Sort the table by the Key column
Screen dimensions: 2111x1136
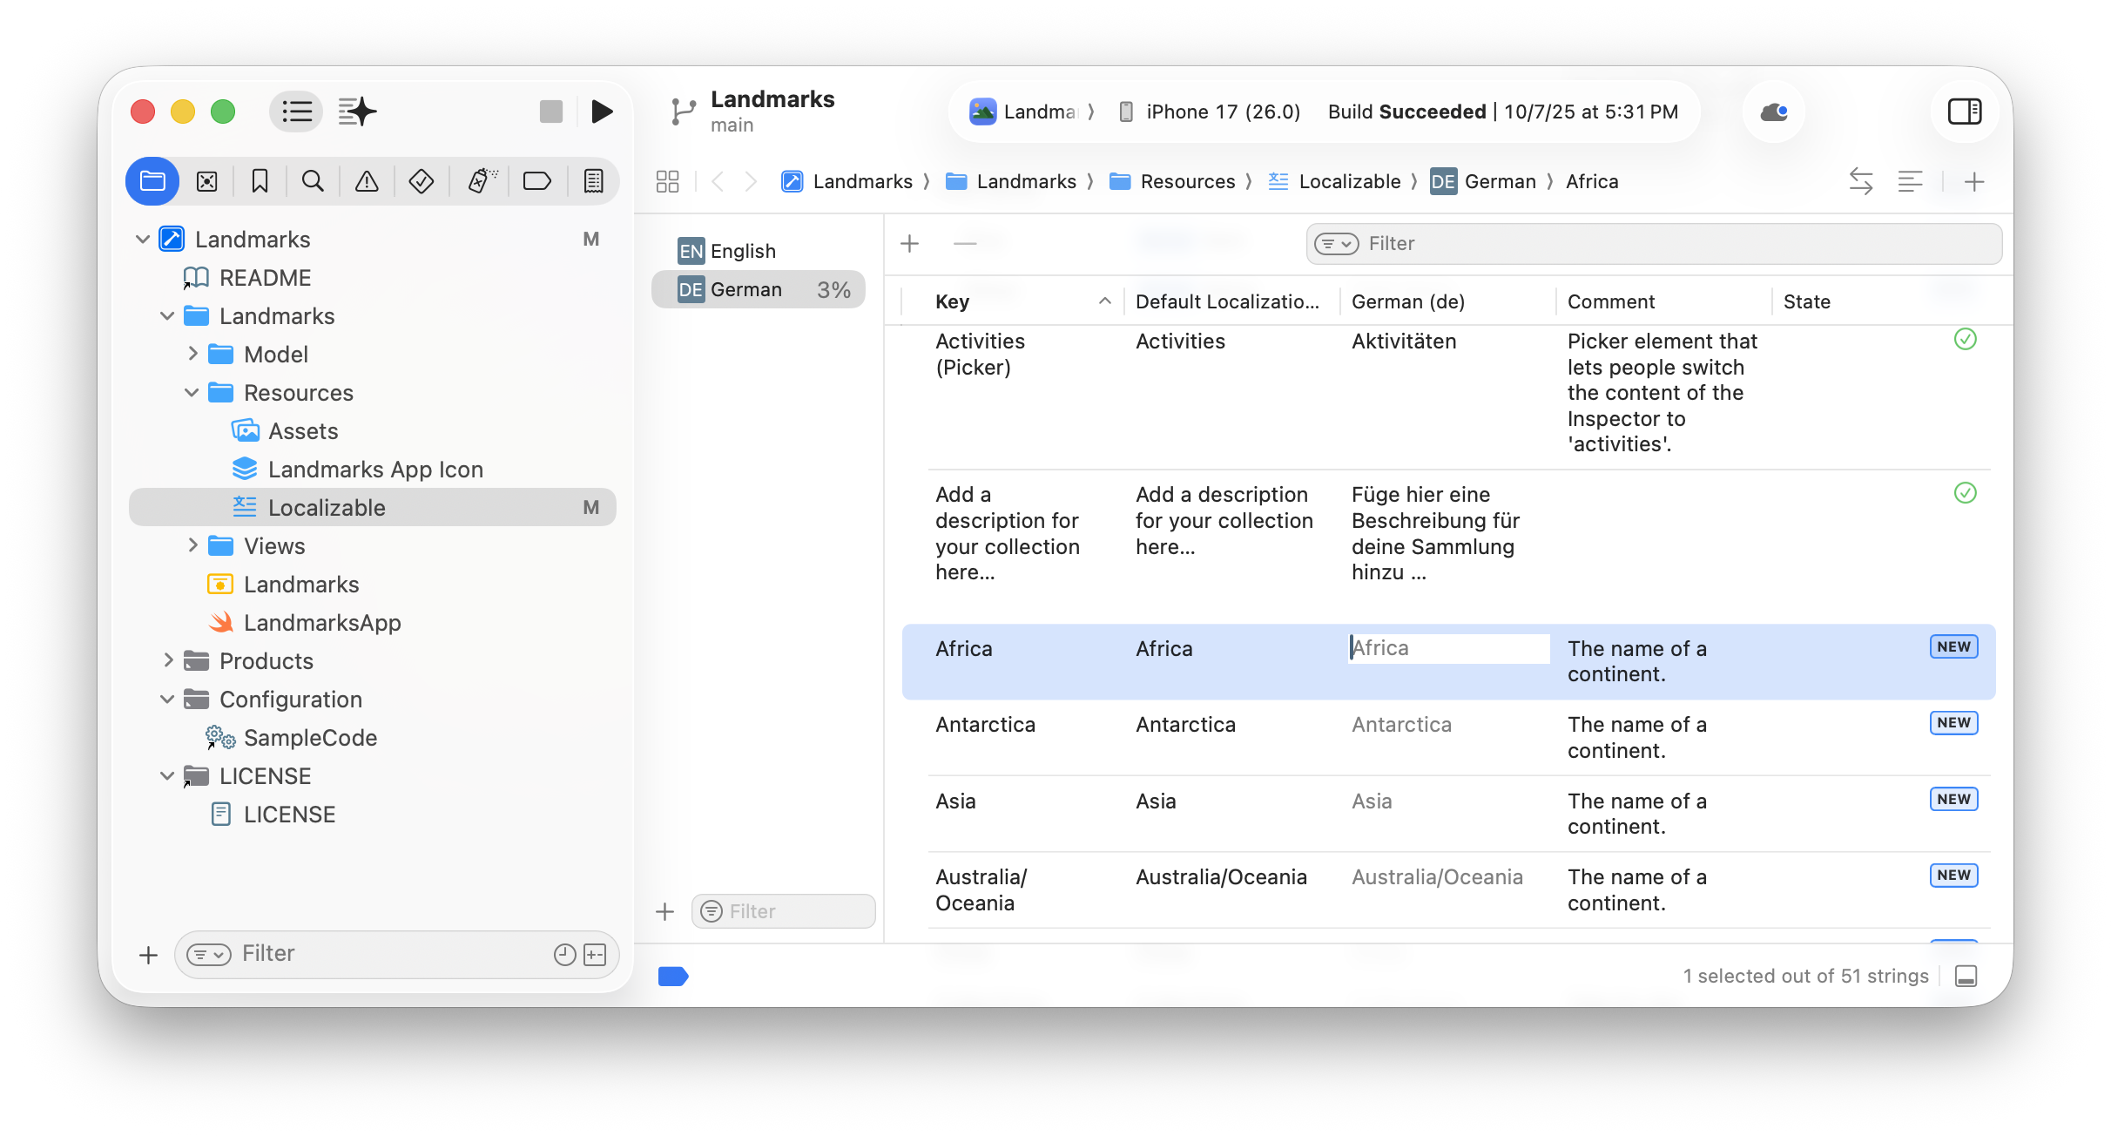(952, 301)
